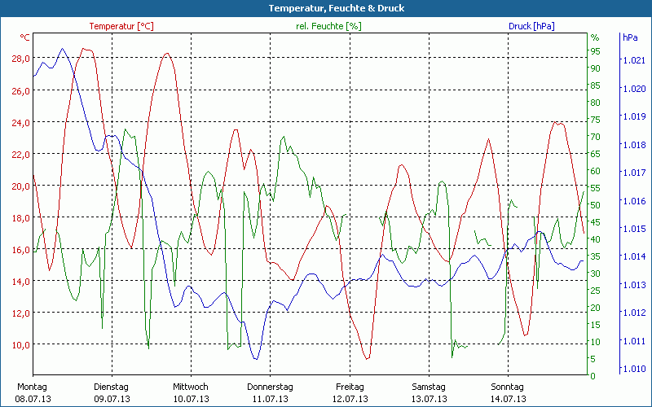Screen dimensions: 652x407
Task: Click the '10,0' temperature axis tick
Action: point(20,344)
